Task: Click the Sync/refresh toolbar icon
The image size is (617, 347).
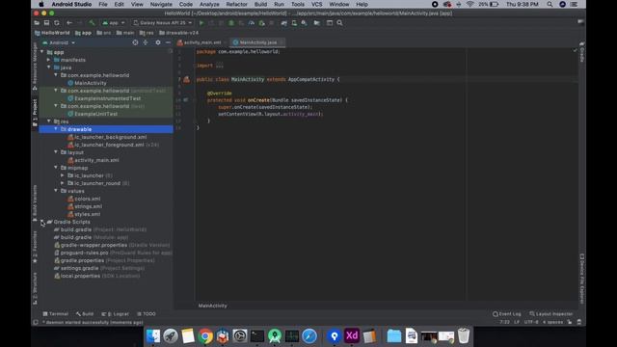Action: coord(57,23)
